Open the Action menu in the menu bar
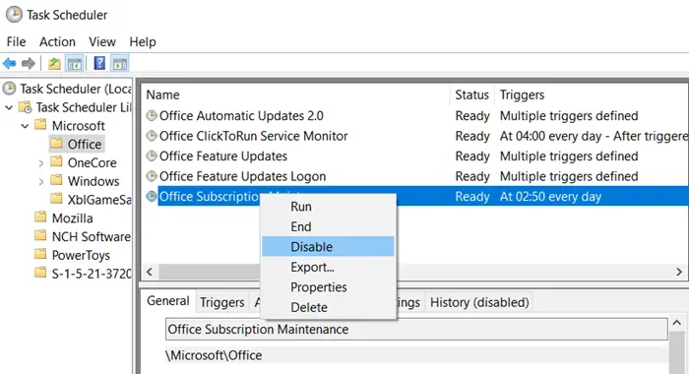689x374 pixels. point(57,41)
